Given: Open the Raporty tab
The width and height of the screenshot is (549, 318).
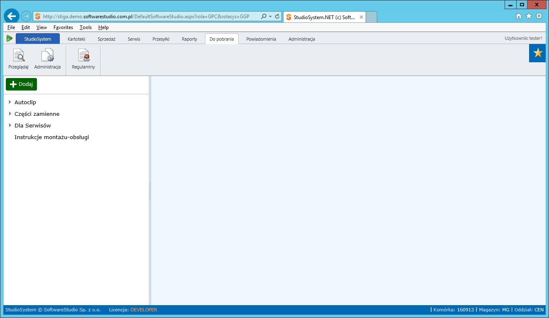Looking at the screenshot, I should 190,39.
